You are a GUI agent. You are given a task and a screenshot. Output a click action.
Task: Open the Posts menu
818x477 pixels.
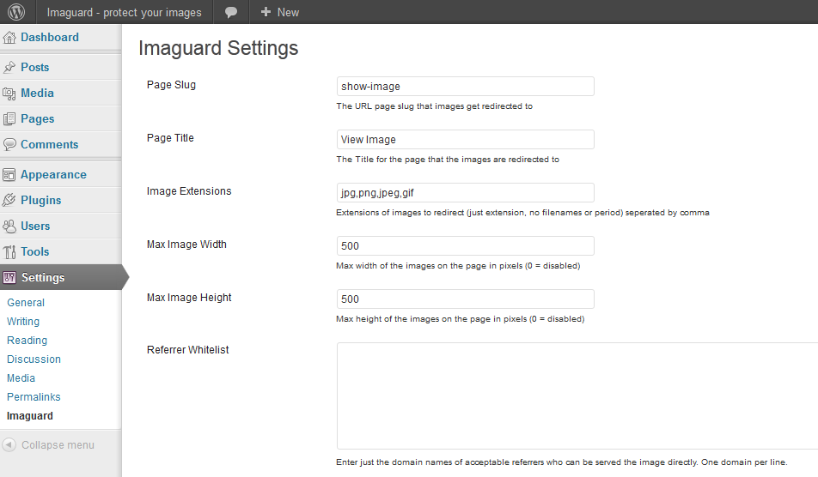click(x=35, y=67)
